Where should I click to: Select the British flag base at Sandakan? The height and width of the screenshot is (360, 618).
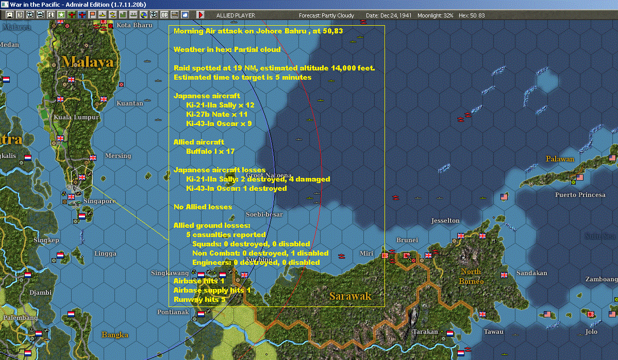point(504,275)
